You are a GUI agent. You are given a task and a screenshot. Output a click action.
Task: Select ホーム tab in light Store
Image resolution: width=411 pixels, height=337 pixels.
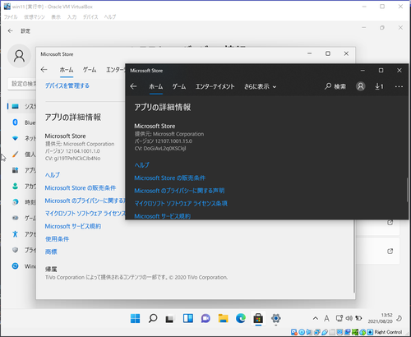point(67,70)
